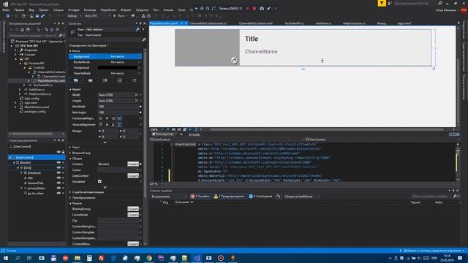Click the screenshot camera icon in recording bar
Screen dimensions: 468x263
[x=262, y=9]
